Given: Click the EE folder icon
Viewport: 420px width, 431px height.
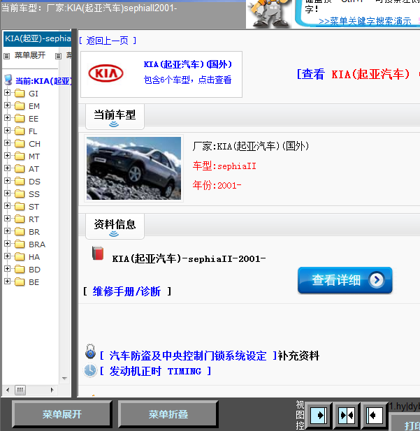Looking at the screenshot, I should [x=20, y=119].
